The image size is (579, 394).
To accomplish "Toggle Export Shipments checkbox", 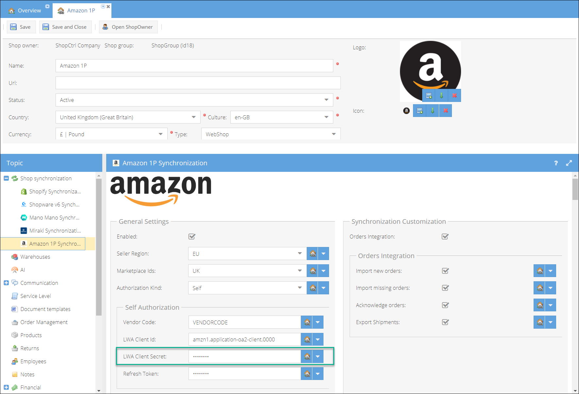I will (x=445, y=322).
